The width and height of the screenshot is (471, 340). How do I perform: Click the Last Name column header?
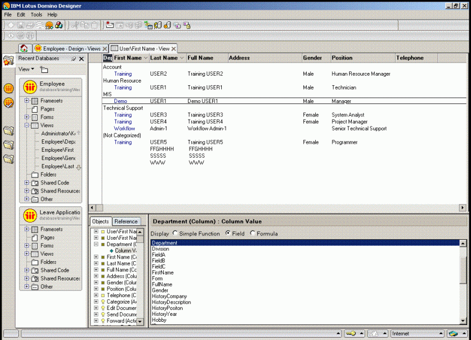(x=167, y=58)
